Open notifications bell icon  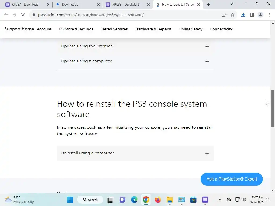point(268,200)
